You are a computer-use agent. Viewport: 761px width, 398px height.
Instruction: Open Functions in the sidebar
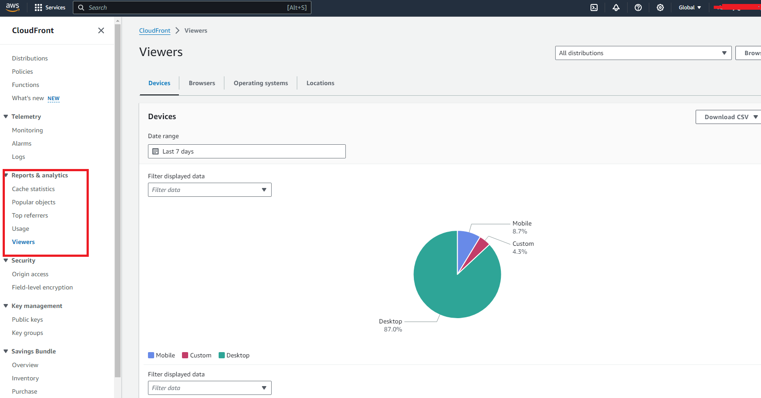[26, 85]
